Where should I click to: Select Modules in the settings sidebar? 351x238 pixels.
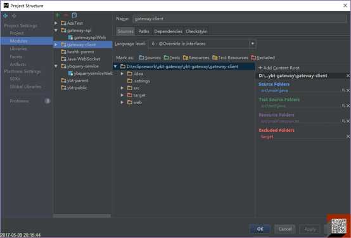pos(27,41)
